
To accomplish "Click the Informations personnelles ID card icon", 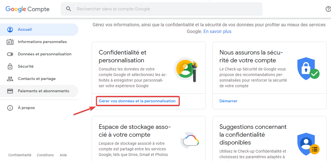I will click(10, 42).
